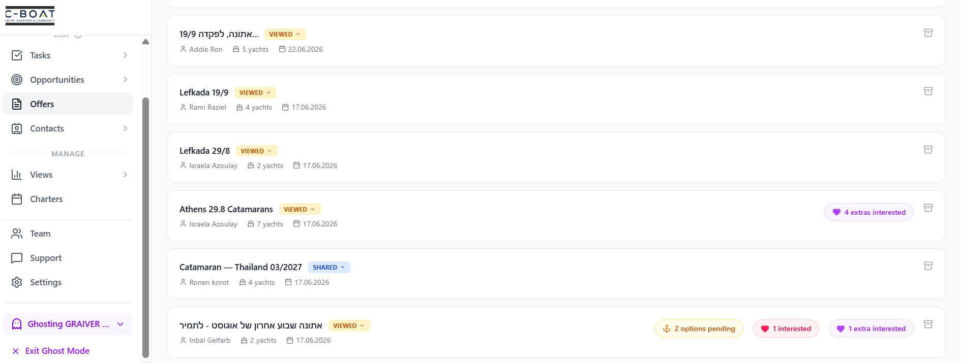Expand the Tasks submenu chevron
Screen dimensions: 961x363
[x=125, y=55]
